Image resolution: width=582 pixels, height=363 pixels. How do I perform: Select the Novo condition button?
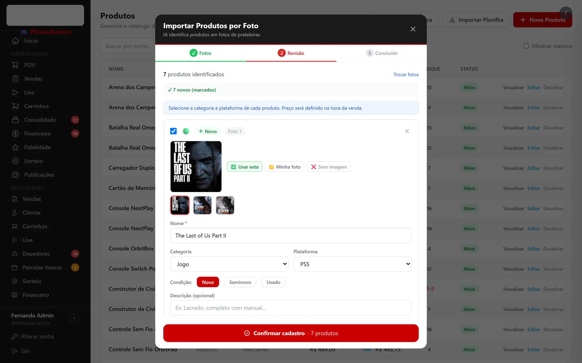pos(208,282)
